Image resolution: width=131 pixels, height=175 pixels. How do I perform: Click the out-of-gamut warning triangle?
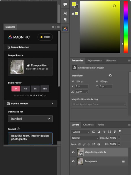[x=73, y=14]
